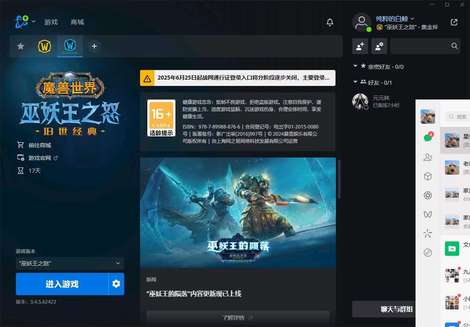Click the user avatar profile picture

tap(361, 22)
